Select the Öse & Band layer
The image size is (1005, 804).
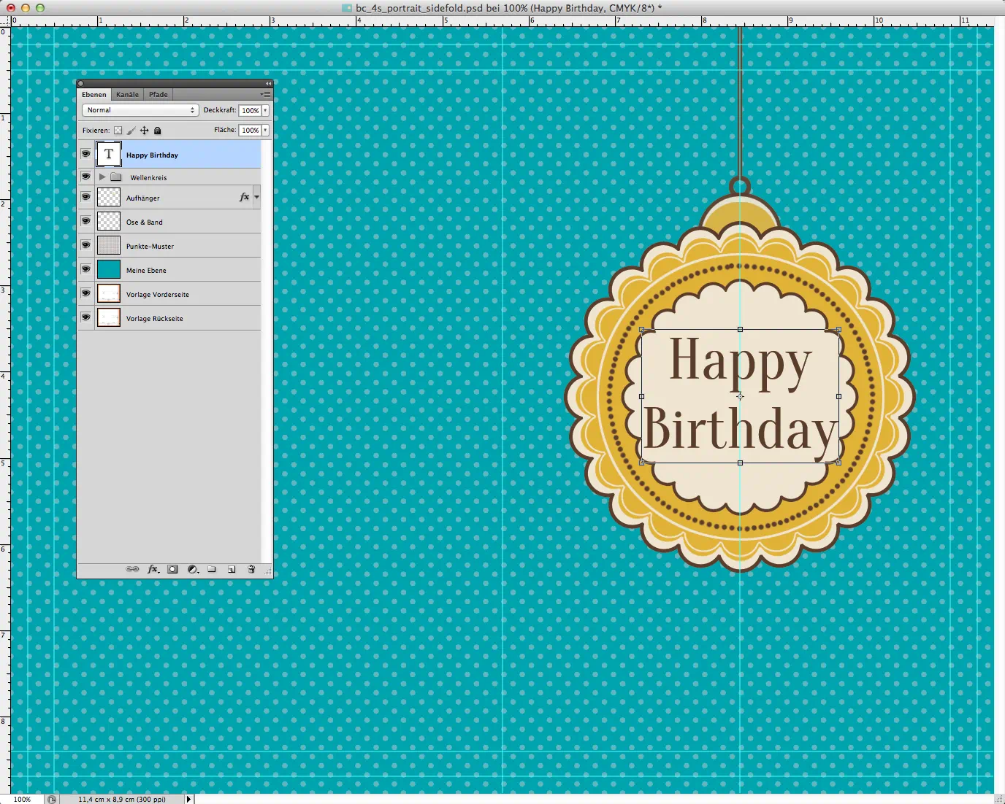144,222
